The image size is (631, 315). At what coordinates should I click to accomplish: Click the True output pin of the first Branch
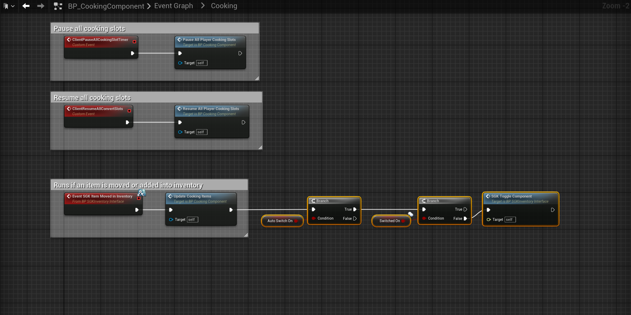click(x=355, y=209)
